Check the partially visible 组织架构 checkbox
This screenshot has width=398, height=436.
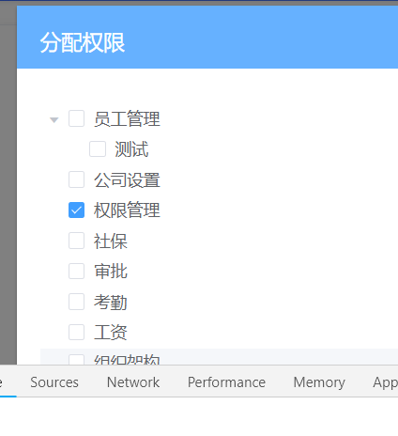click(76, 360)
